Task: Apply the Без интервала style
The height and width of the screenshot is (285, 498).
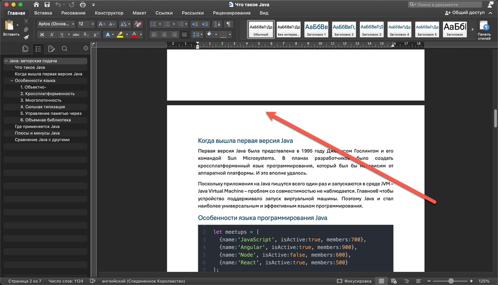Action: coord(289,29)
